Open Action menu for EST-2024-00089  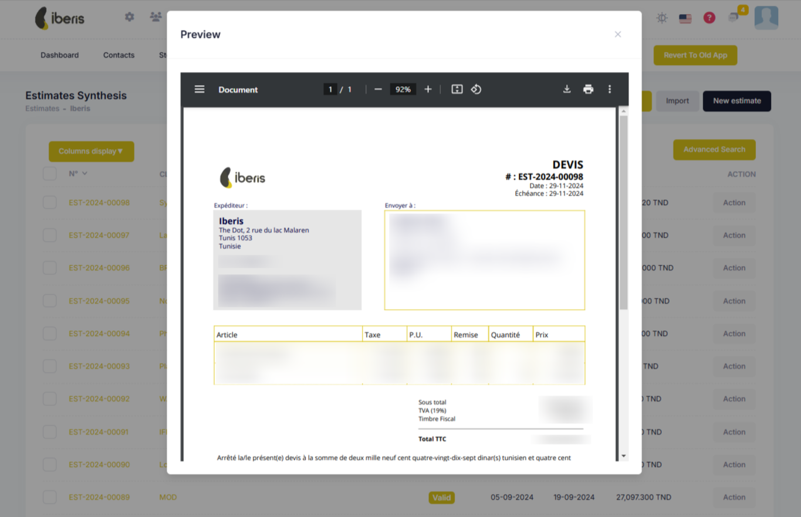point(734,497)
